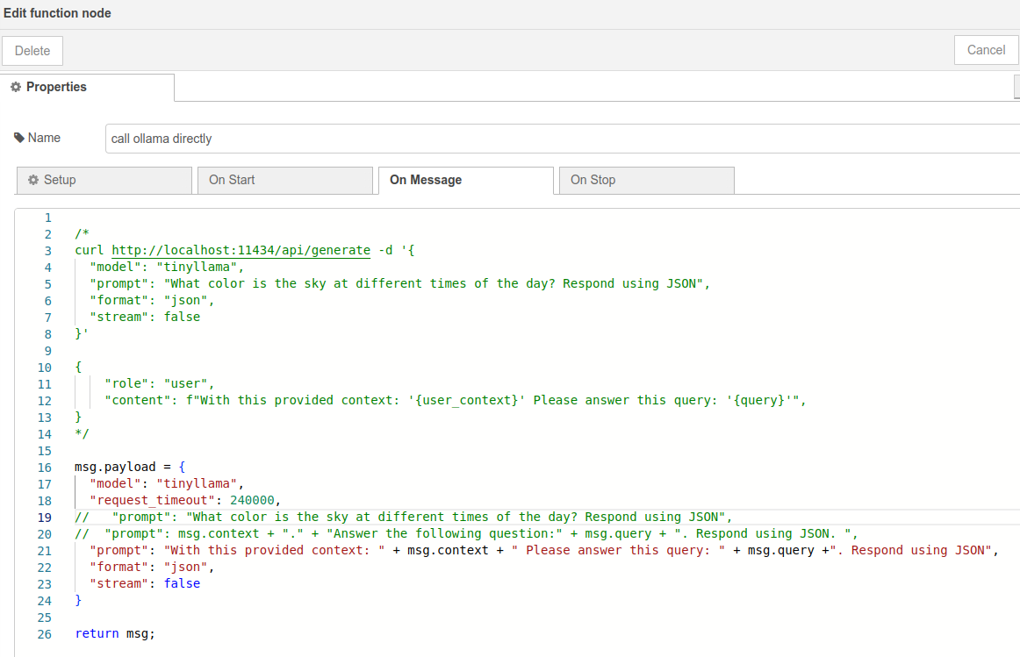The width and height of the screenshot is (1020, 657).
Task: Click the request_timeout value 240000
Action: pos(253,500)
